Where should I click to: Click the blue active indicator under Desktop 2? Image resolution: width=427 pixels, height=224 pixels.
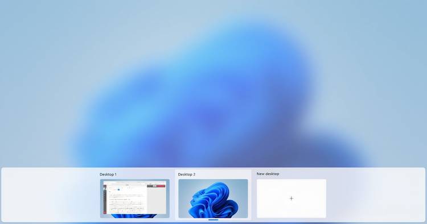point(213,219)
